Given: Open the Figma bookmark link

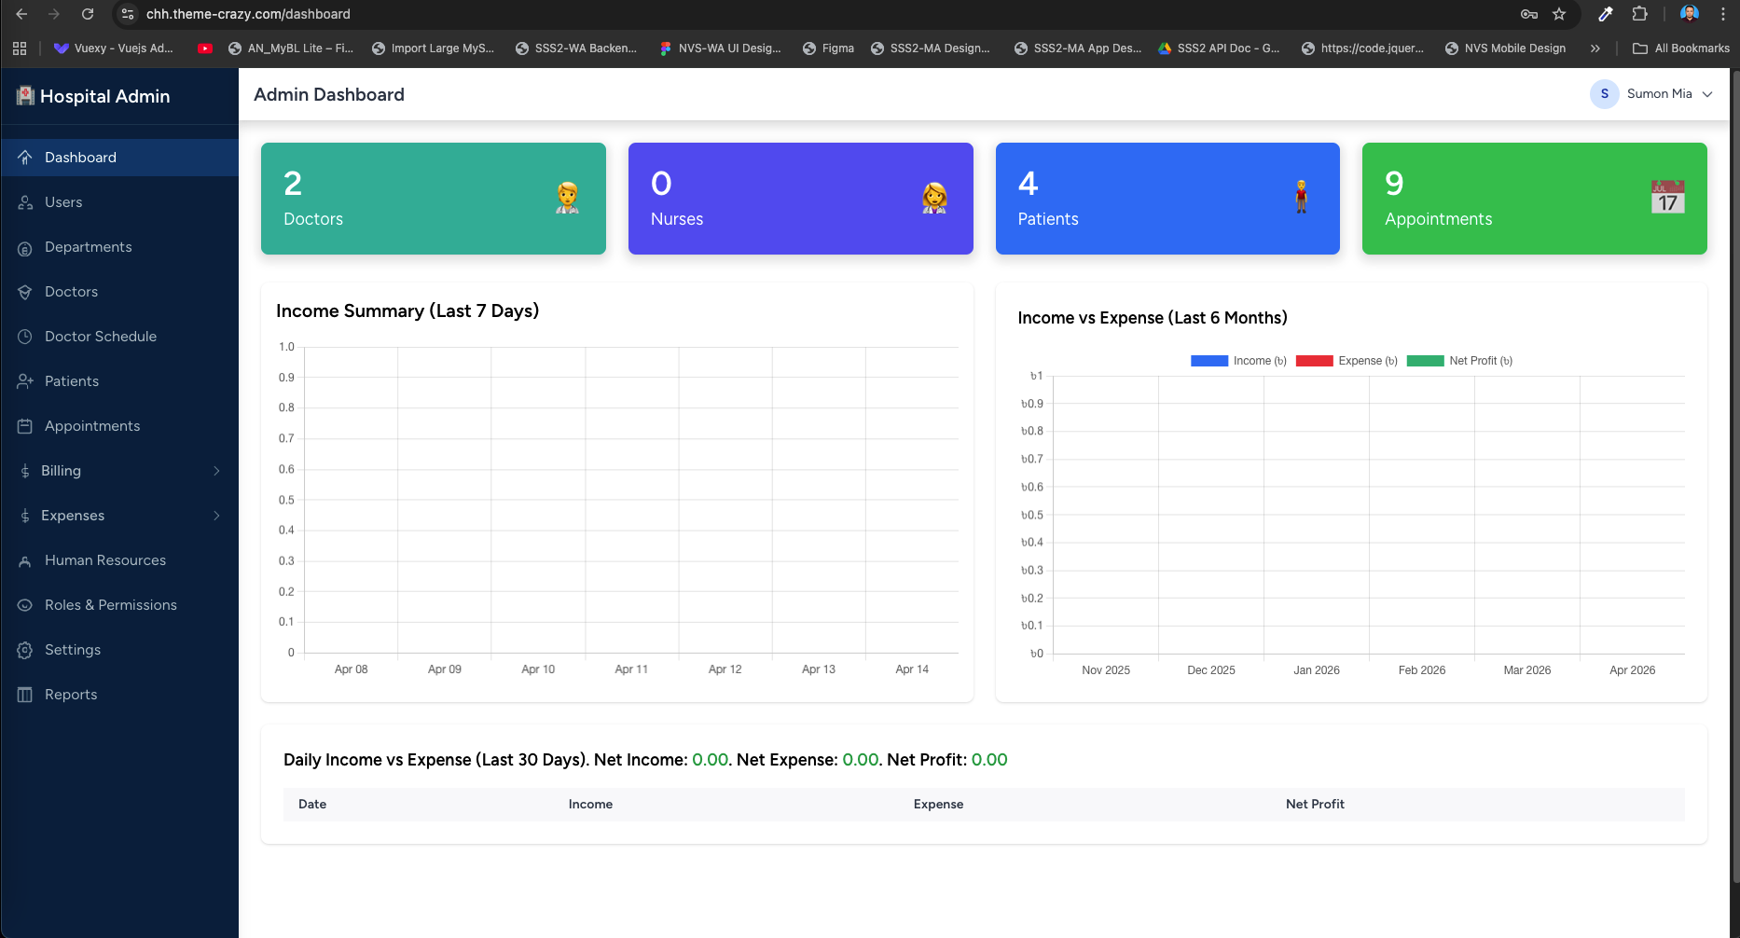Looking at the screenshot, I should [828, 48].
